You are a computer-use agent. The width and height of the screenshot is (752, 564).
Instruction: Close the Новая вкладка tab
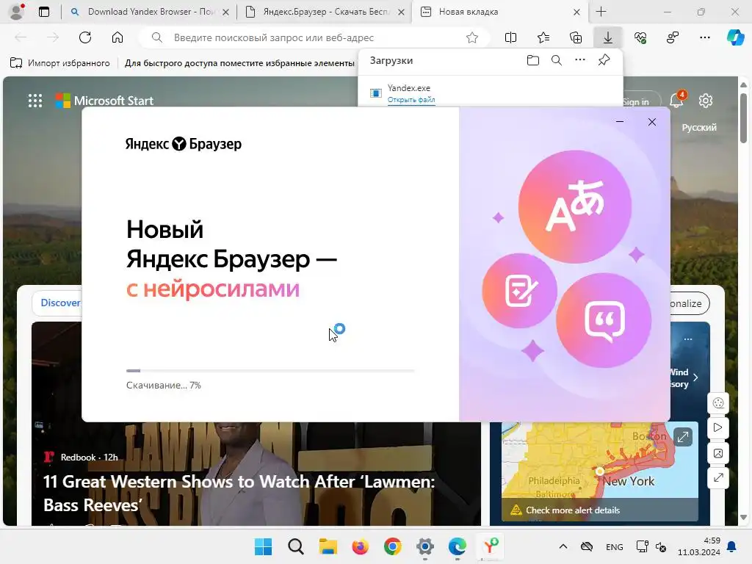(577, 12)
